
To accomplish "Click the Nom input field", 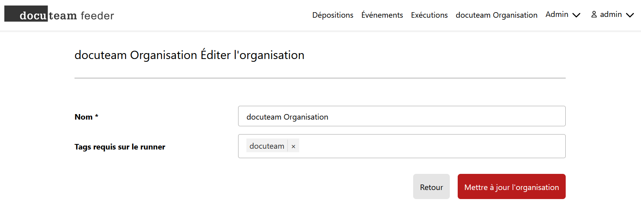I will pyautogui.click(x=402, y=116).
